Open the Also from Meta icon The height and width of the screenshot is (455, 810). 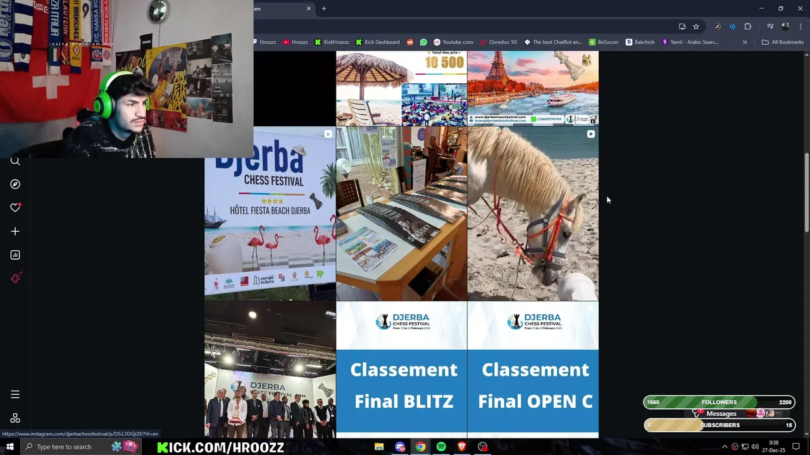click(x=15, y=418)
